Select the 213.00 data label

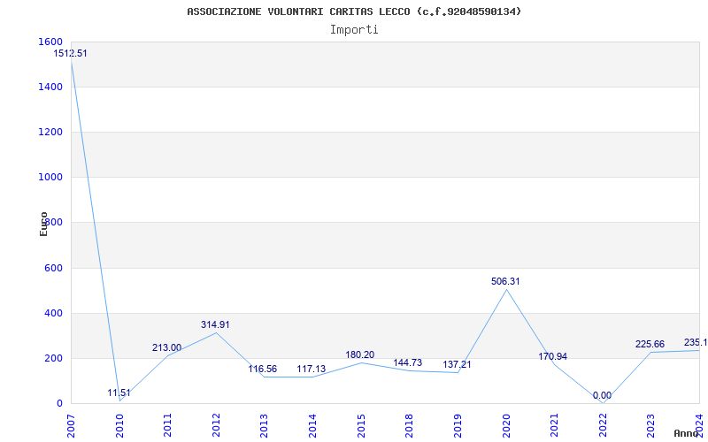[166, 347]
